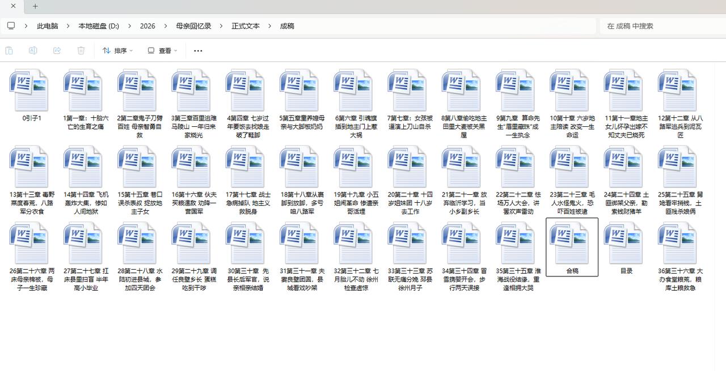Image resolution: width=726 pixels, height=371 pixels.
Task: Expand the chevron before 此电脑 in path
Action: click(26, 26)
